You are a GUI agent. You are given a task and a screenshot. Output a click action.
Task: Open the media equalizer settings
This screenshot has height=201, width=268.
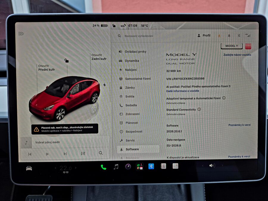(x=83, y=153)
